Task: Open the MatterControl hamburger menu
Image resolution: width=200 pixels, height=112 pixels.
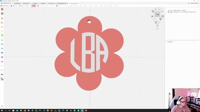Action: (x=2, y=3)
